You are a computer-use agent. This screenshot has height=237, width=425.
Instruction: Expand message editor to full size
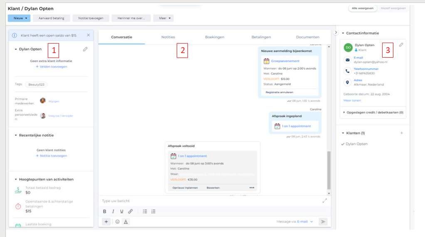324,201
